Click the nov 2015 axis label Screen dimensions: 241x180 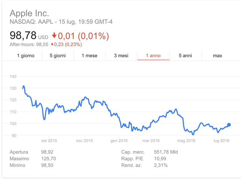point(84,141)
